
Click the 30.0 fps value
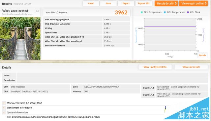[x=108, y=37]
